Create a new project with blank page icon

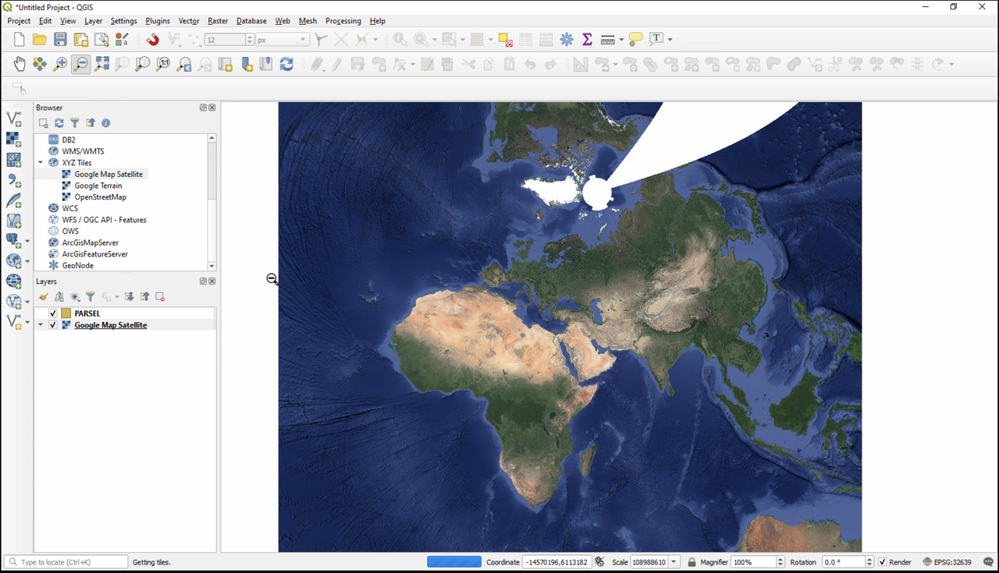tap(20, 40)
